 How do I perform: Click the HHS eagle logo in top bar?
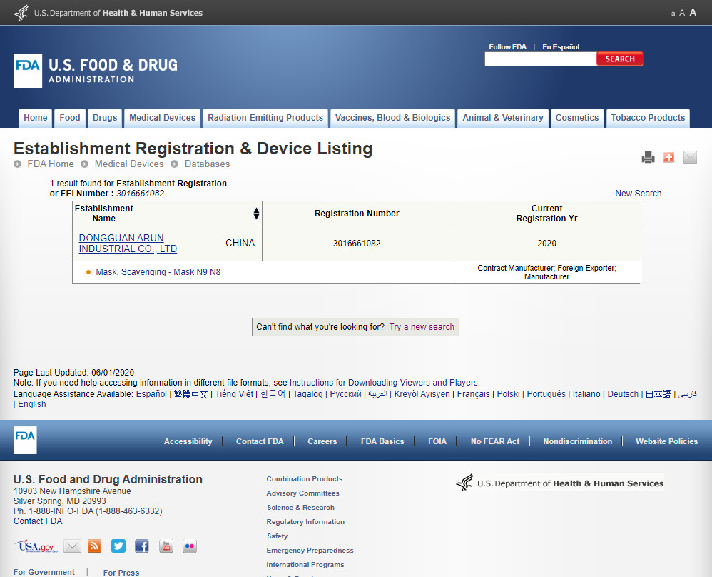[x=21, y=13]
